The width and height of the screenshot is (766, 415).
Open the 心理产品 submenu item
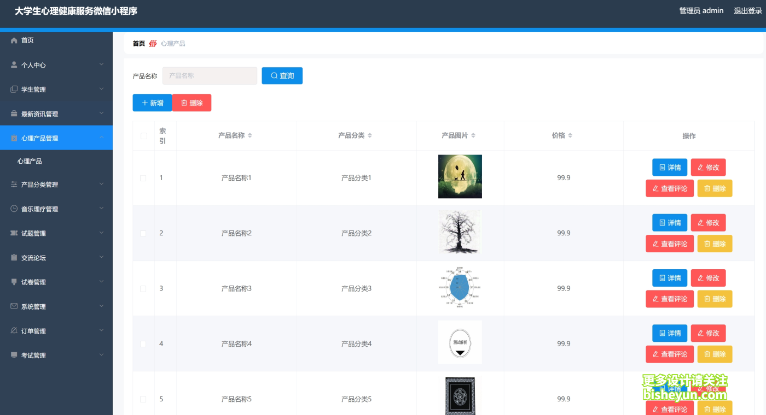point(30,162)
